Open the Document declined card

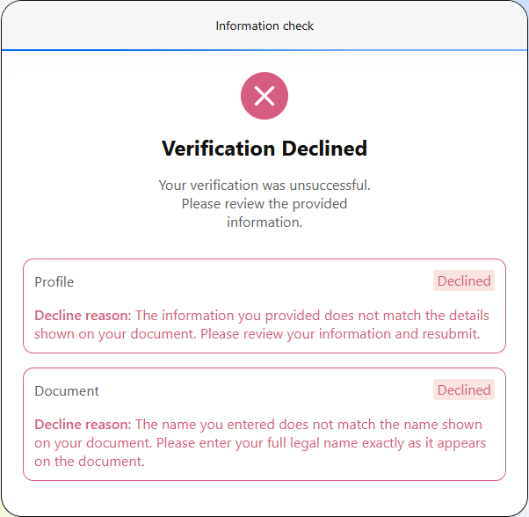(264, 424)
